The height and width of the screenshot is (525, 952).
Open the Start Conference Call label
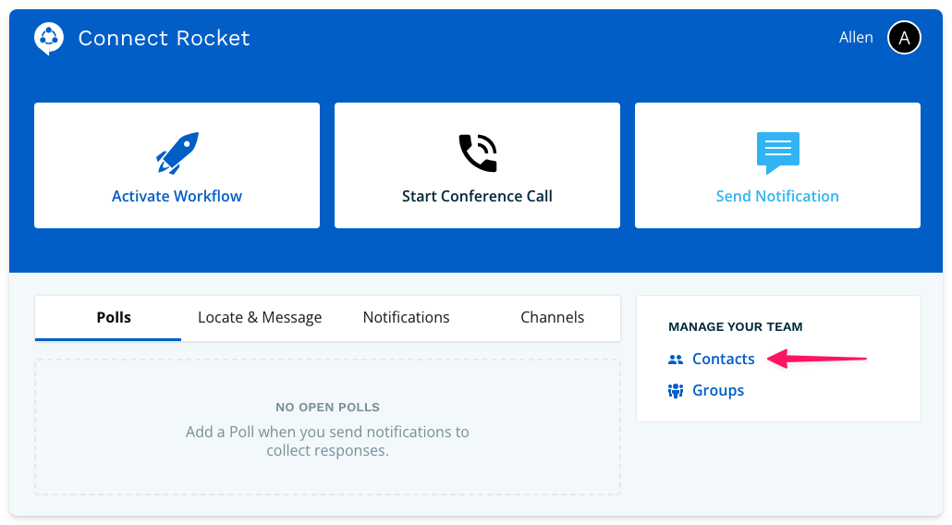[477, 196]
